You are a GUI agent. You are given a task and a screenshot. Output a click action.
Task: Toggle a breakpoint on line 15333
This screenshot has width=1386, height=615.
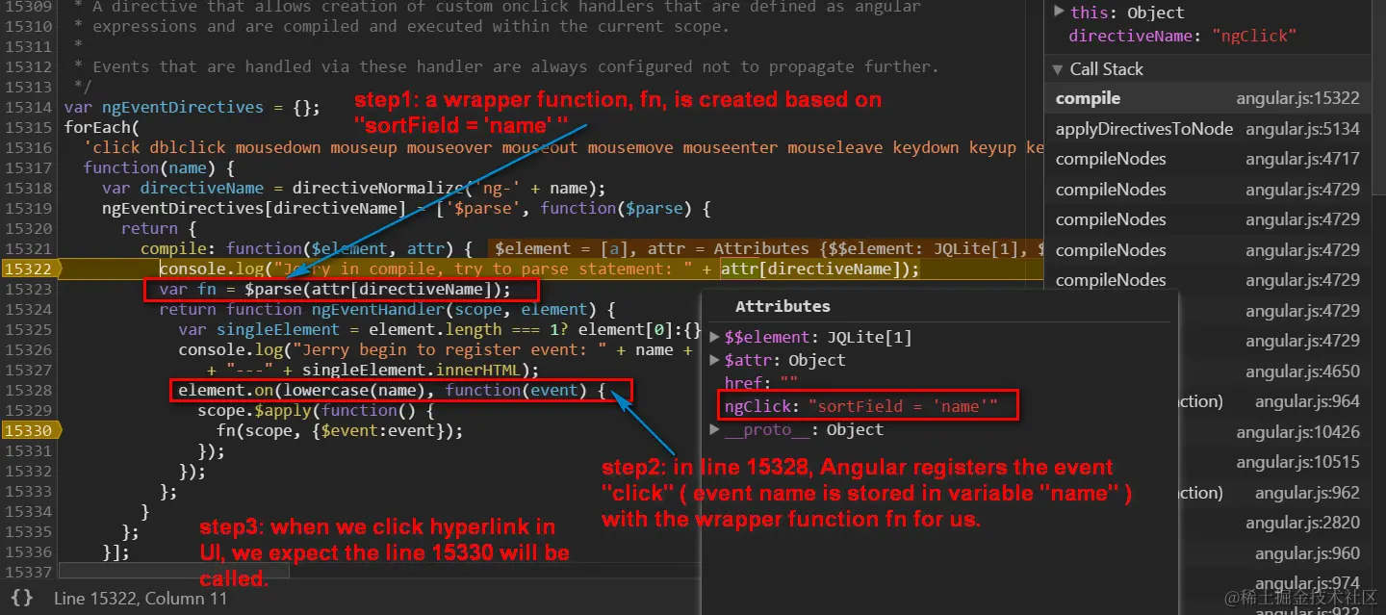coord(28,491)
